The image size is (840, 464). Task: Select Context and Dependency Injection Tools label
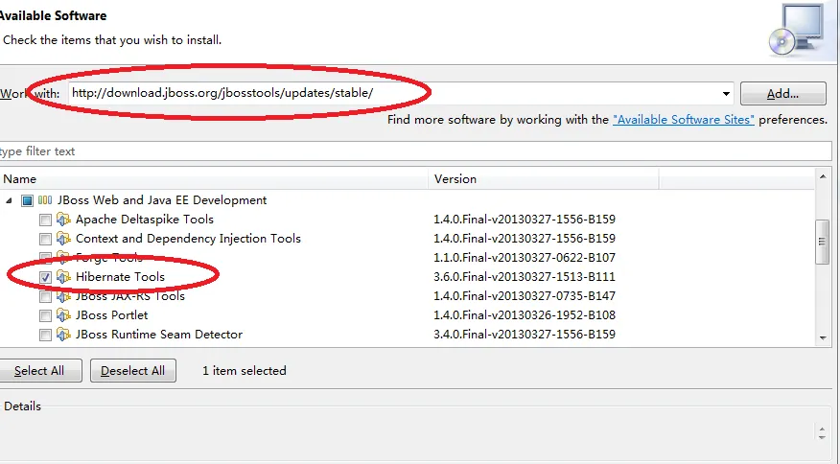pos(188,239)
